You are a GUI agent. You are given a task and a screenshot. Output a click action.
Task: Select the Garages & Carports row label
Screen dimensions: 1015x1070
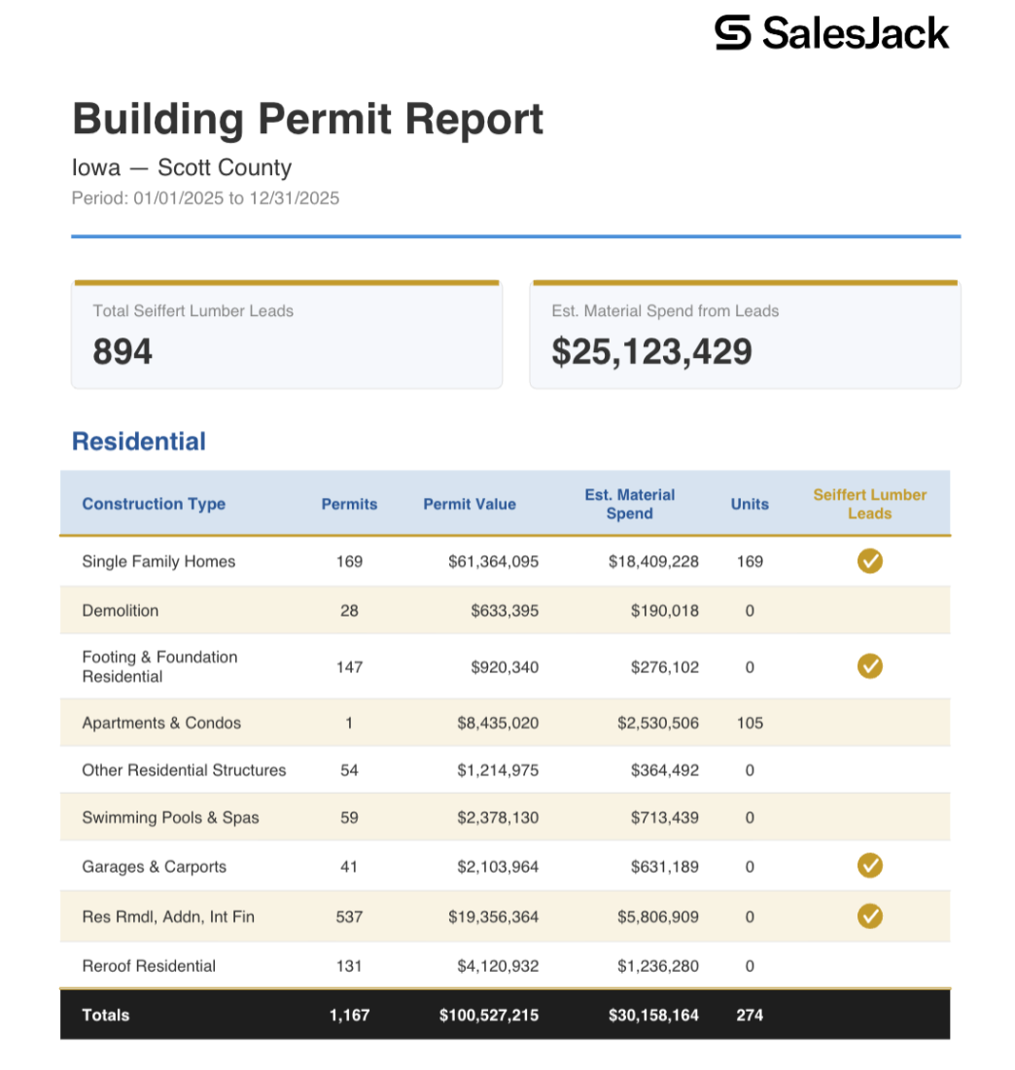click(x=155, y=866)
